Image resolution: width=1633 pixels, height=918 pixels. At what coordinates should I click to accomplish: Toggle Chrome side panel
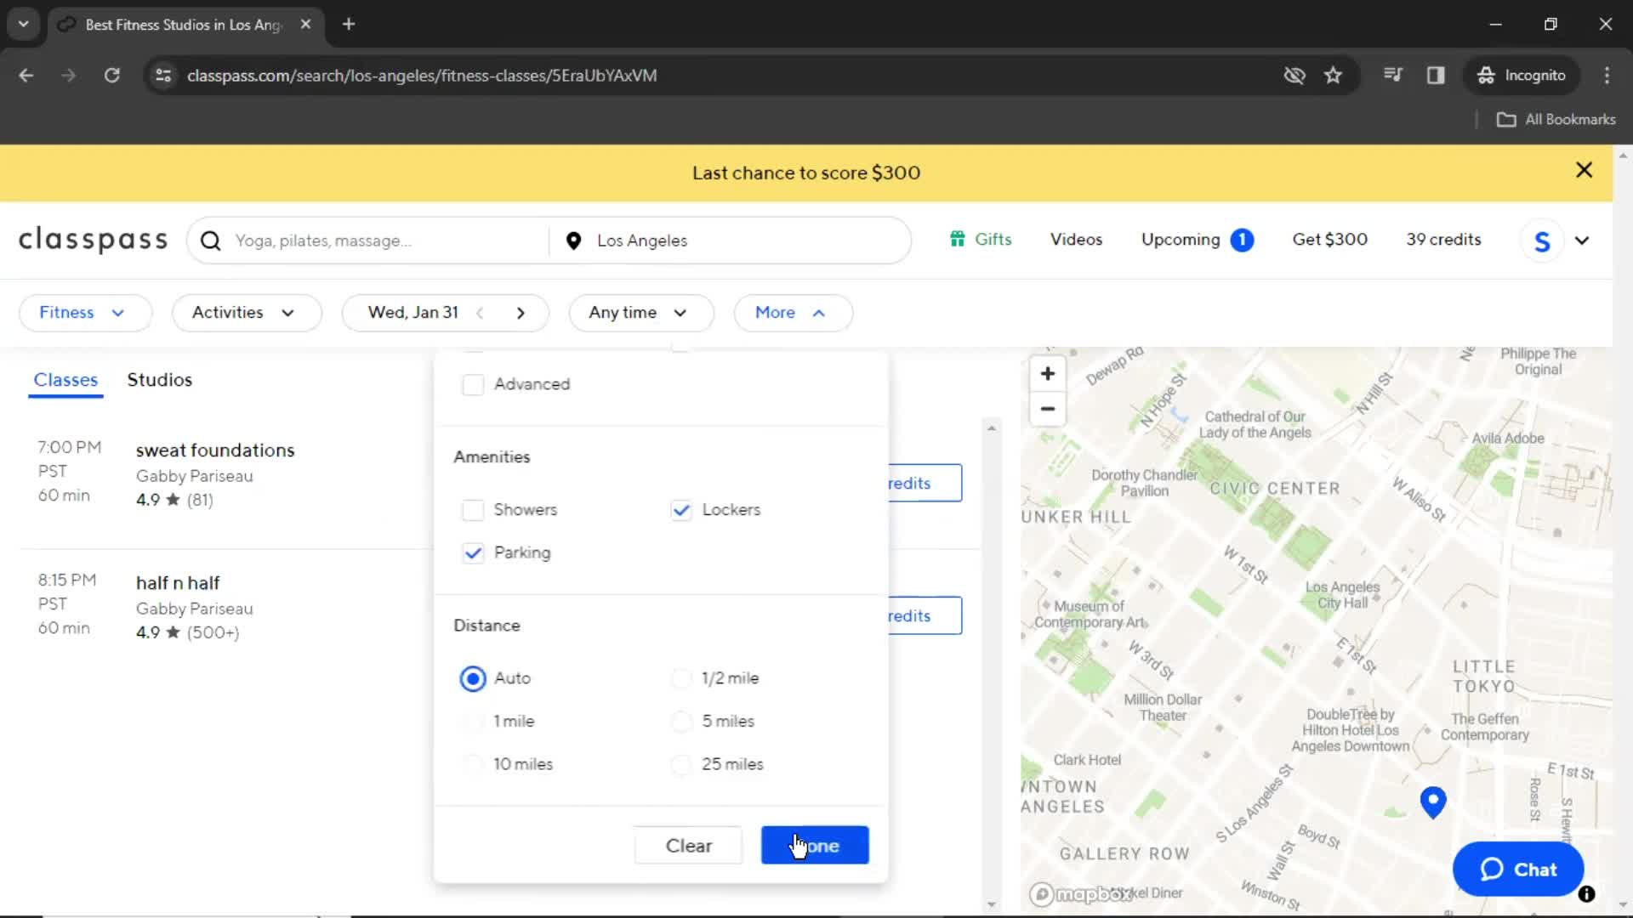(x=1436, y=75)
